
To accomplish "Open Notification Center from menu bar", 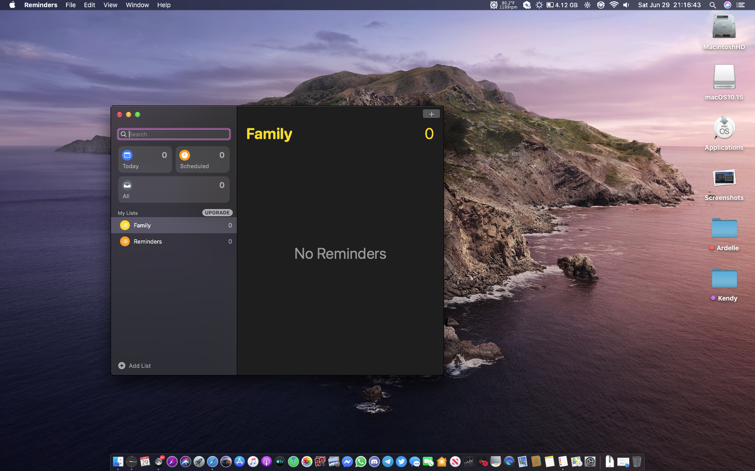I will [x=741, y=5].
